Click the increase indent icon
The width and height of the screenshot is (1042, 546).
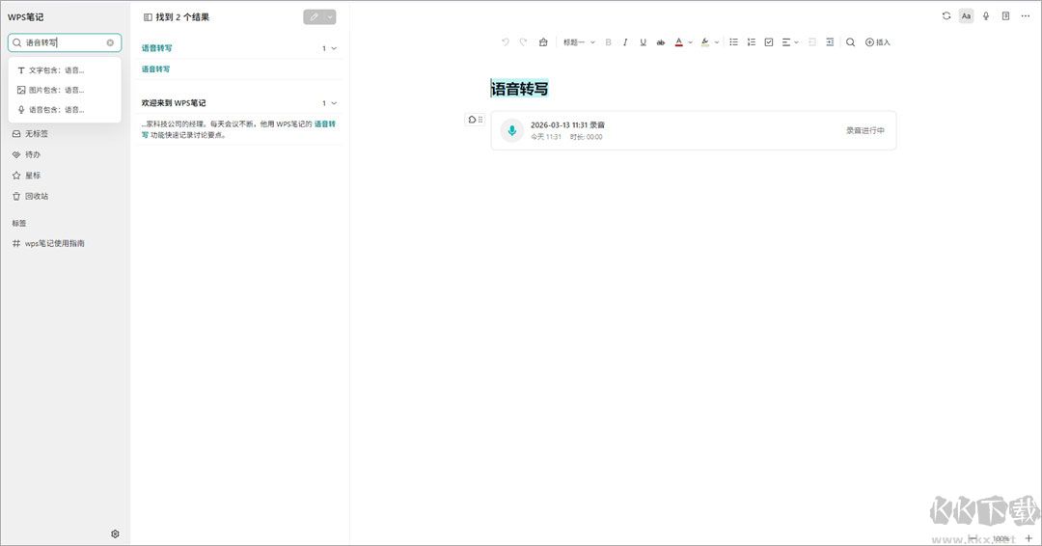point(830,41)
